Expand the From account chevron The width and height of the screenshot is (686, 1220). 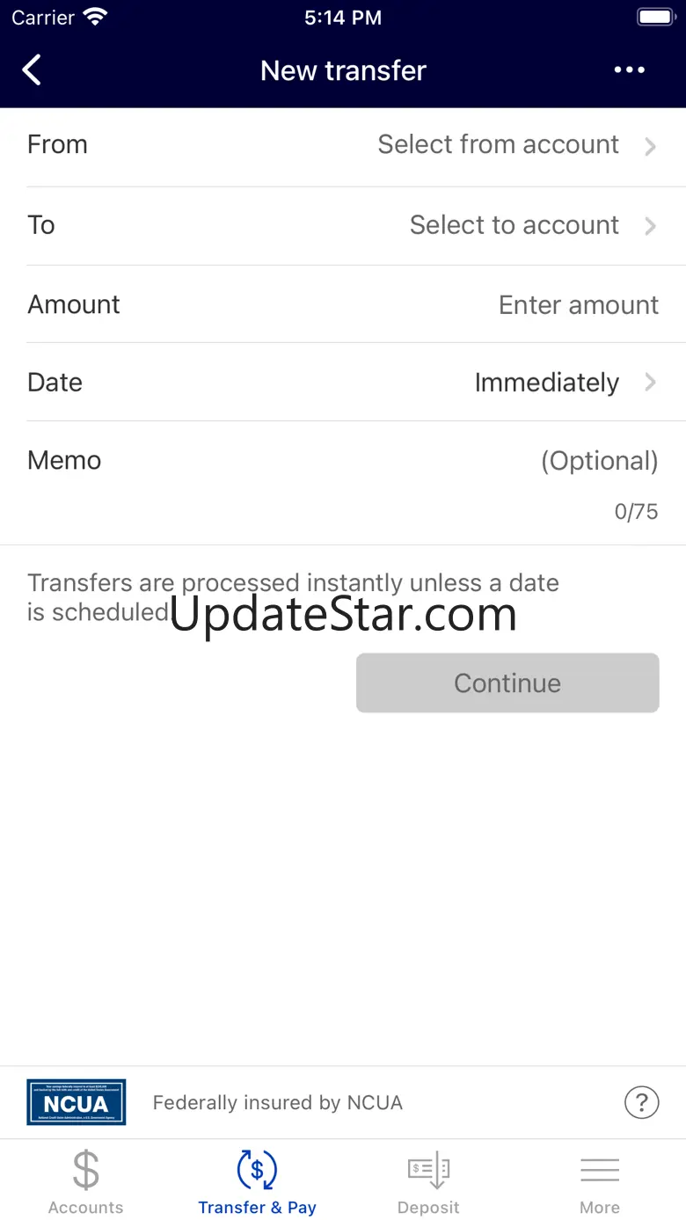[650, 146]
